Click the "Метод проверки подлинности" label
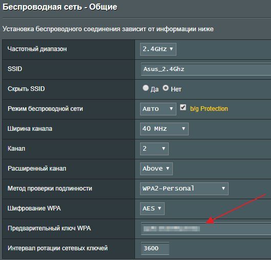Viewport: 271px width, 260px height. [50, 188]
